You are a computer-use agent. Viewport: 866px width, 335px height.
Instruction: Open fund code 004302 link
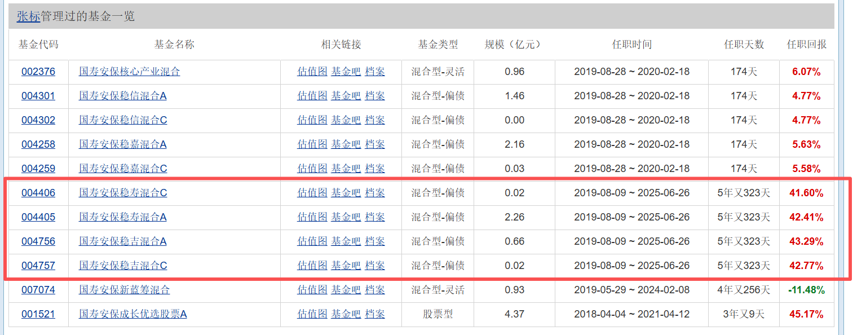(x=38, y=120)
